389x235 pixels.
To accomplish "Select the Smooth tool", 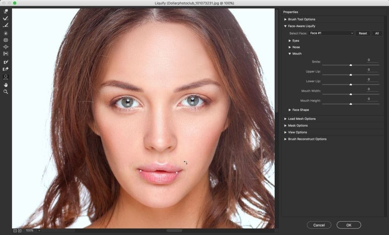I will click(5, 25).
